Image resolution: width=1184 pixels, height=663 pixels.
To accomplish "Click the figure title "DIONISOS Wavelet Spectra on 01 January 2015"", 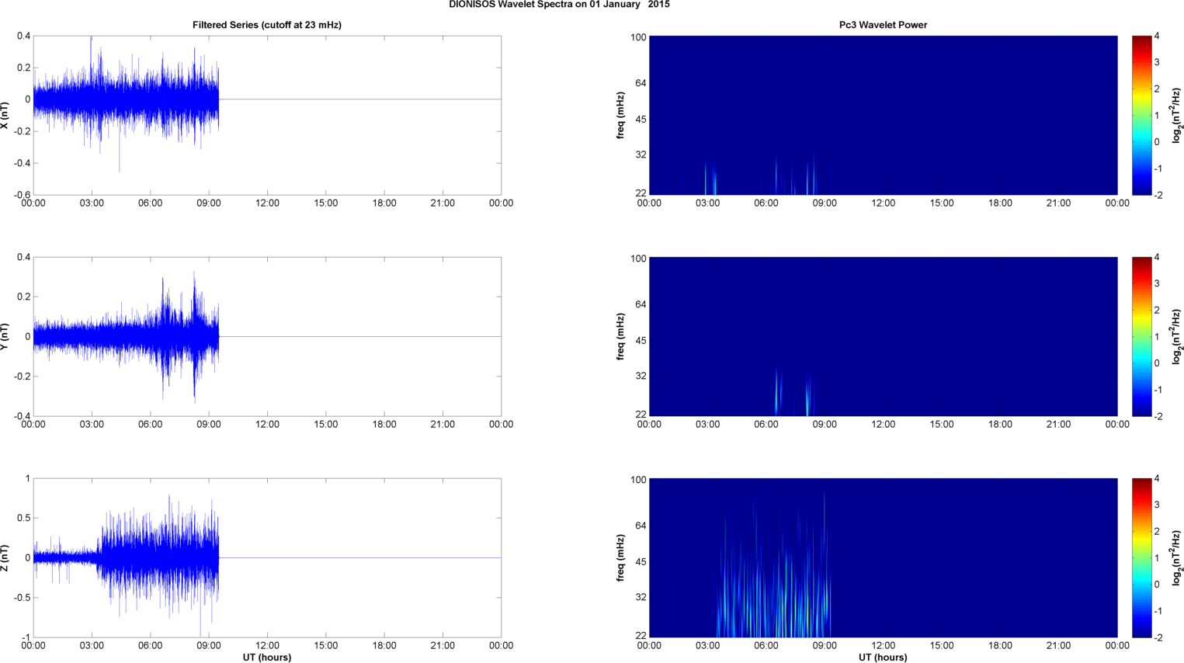I will pyautogui.click(x=559, y=5).
